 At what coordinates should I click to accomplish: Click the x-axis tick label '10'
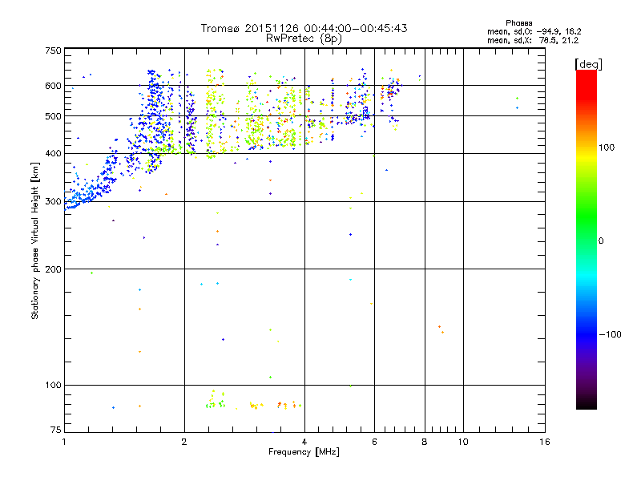pyautogui.click(x=463, y=442)
